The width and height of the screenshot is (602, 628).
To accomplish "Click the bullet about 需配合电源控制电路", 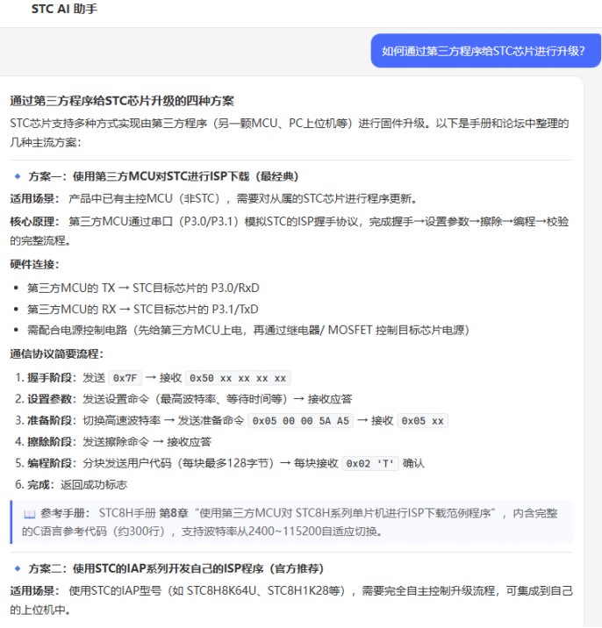I will click(x=248, y=330).
